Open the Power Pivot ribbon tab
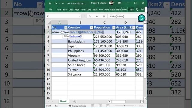Viewport: 192px width, 108px height. (125, 10)
